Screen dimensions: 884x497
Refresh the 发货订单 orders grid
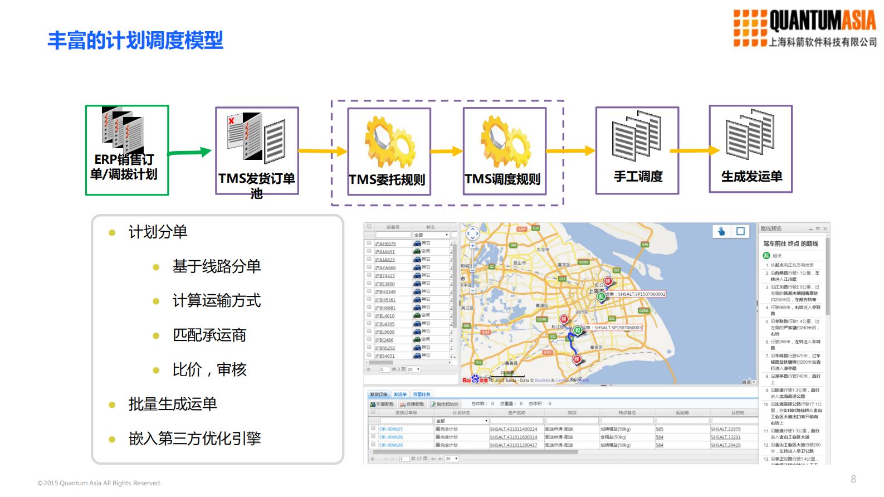pos(373,459)
